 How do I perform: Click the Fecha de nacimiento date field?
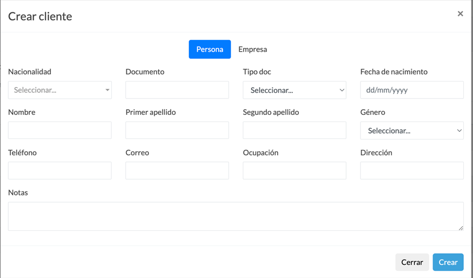[412, 90]
